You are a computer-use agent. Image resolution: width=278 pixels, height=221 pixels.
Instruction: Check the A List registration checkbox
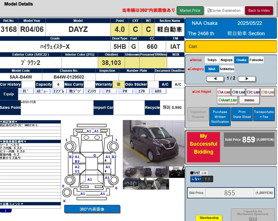coord(219,92)
